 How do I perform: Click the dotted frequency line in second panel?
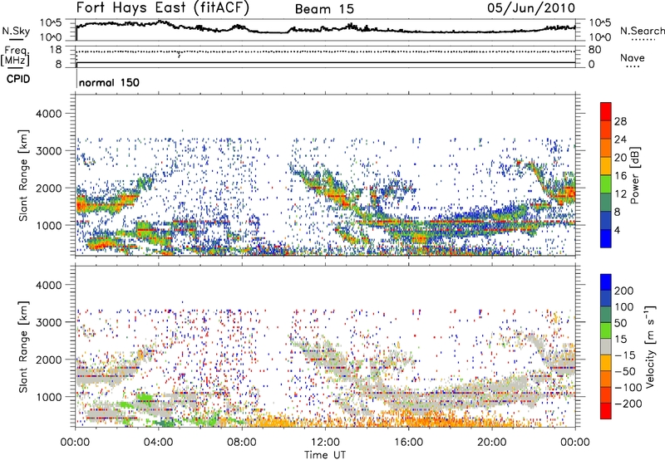(x=325, y=51)
